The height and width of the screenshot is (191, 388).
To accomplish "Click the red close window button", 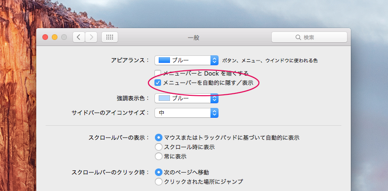I will [45, 37].
